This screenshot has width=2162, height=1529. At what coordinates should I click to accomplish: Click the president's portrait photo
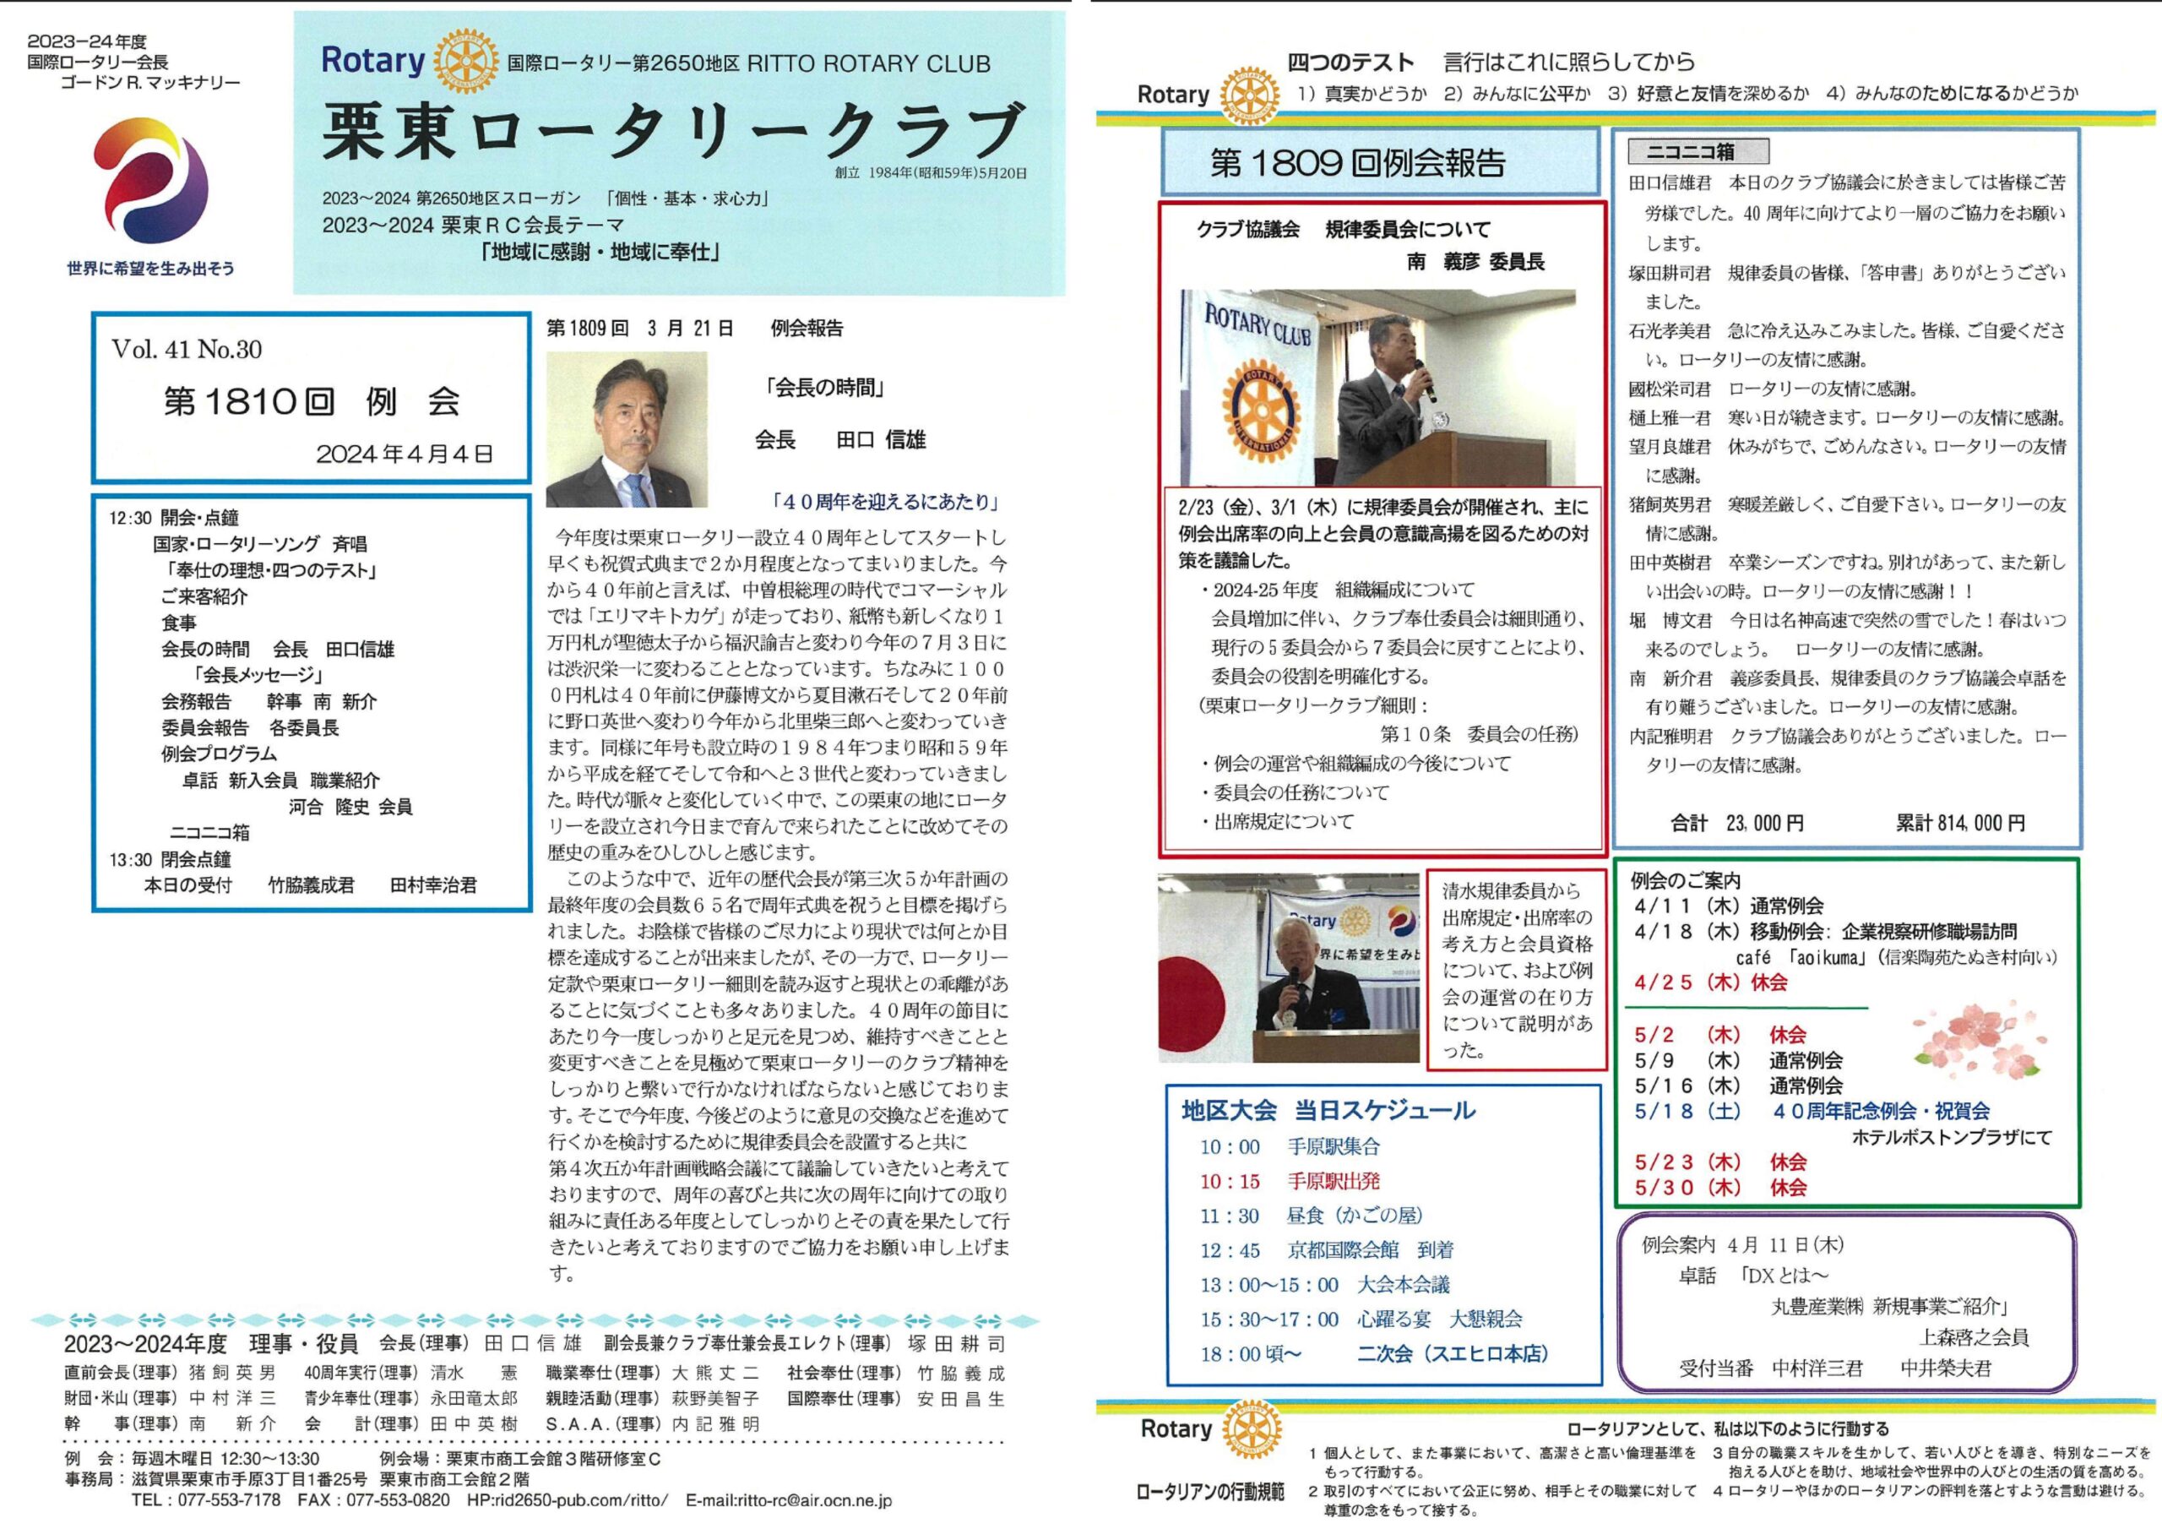[x=626, y=430]
